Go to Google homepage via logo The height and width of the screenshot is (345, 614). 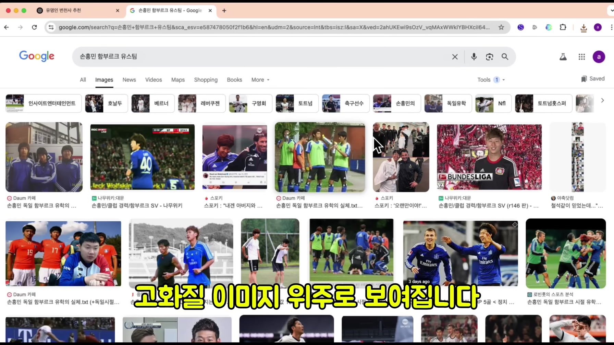pyautogui.click(x=37, y=57)
